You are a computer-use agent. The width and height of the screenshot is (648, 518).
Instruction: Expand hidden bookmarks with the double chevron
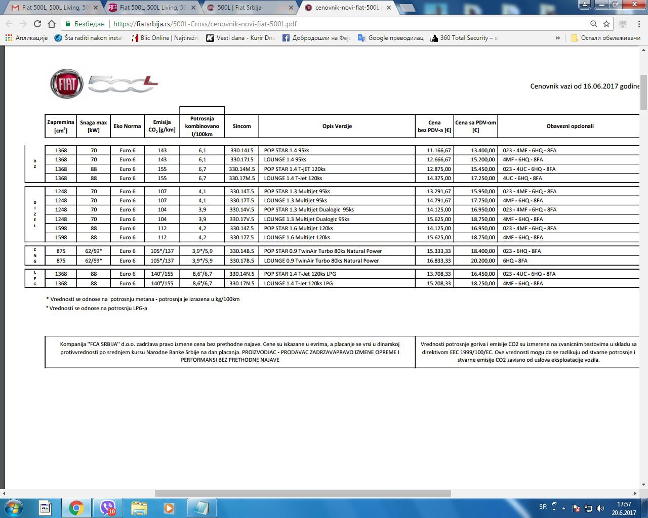click(557, 38)
